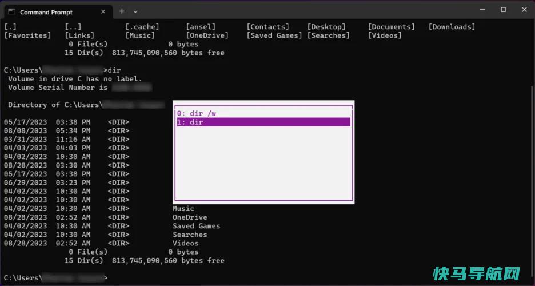Viewport: 535px width, 286px height.
Task: Click the [OneDrive] folder text
Action: (207, 35)
